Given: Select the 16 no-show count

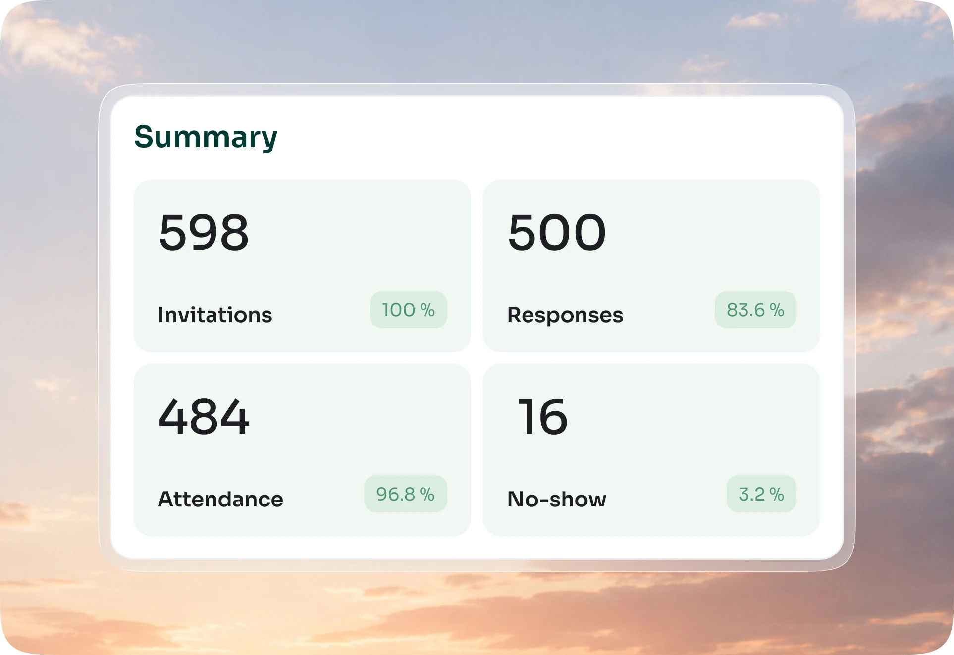Looking at the screenshot, I should (542, 417).
